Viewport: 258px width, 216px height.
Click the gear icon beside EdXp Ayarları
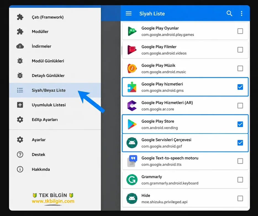(x=20, y=119)
